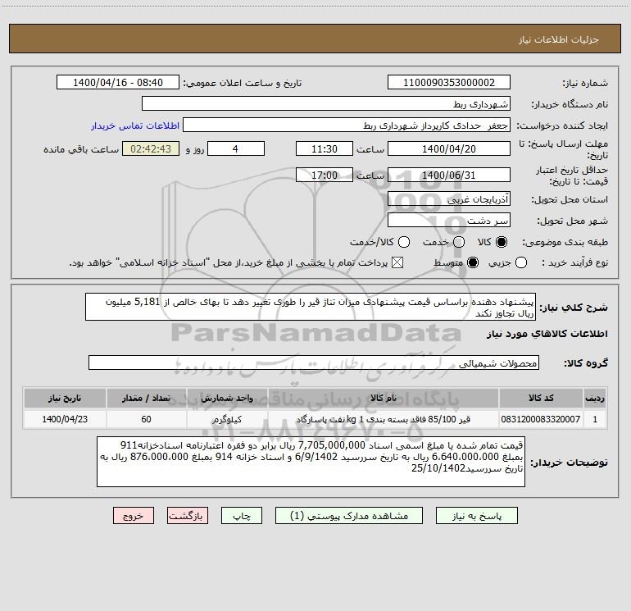
Task: Click the پاسخ به نیاز button
Action: pyautogui.click(x=477, y=516)
